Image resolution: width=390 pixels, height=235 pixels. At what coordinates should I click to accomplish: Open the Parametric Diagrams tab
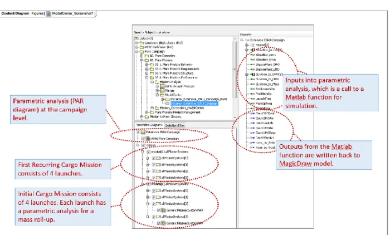click(149, 125)
